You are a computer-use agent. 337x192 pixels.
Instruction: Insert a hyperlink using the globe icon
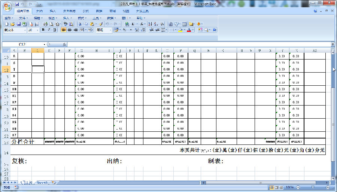click(127, 24)
